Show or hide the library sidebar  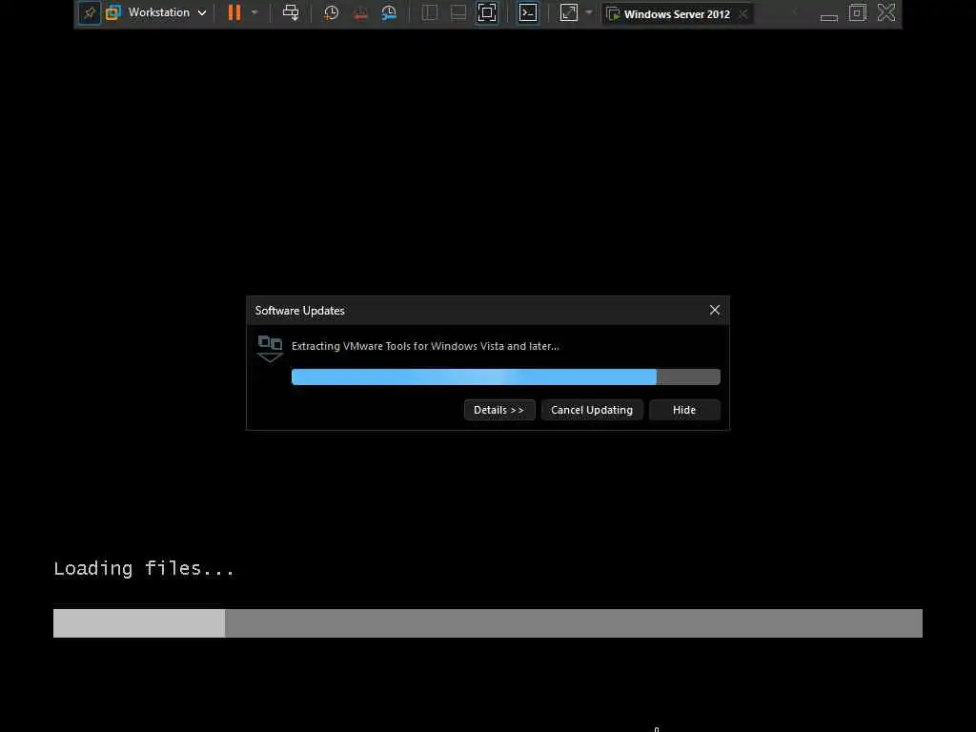pyautogui.click(x=430, y=12)
